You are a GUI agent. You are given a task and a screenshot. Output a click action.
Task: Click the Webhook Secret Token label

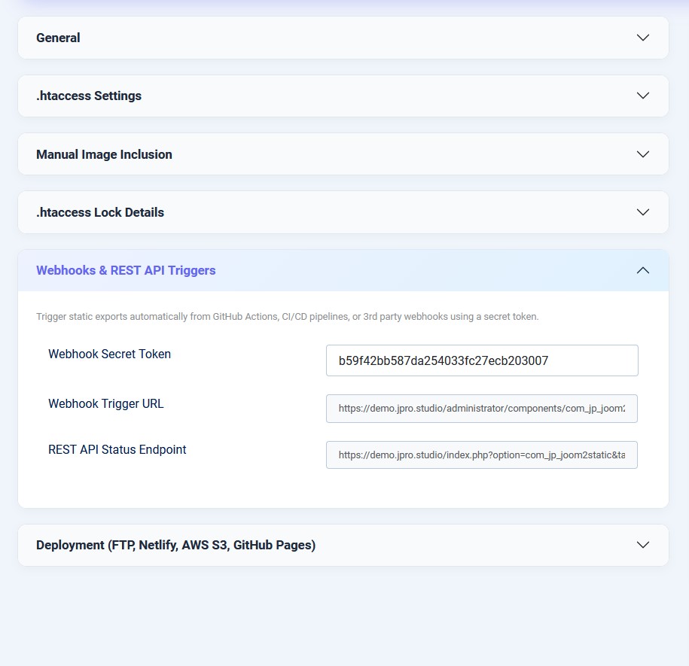(109, 354)
